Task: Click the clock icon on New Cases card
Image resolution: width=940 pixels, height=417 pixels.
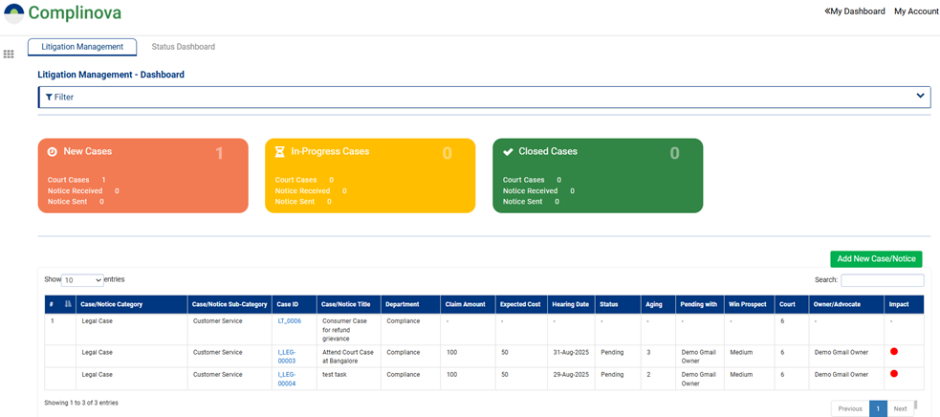Action: pos(53,152)
